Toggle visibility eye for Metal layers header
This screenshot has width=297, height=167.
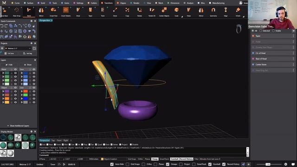click(15, 69)
